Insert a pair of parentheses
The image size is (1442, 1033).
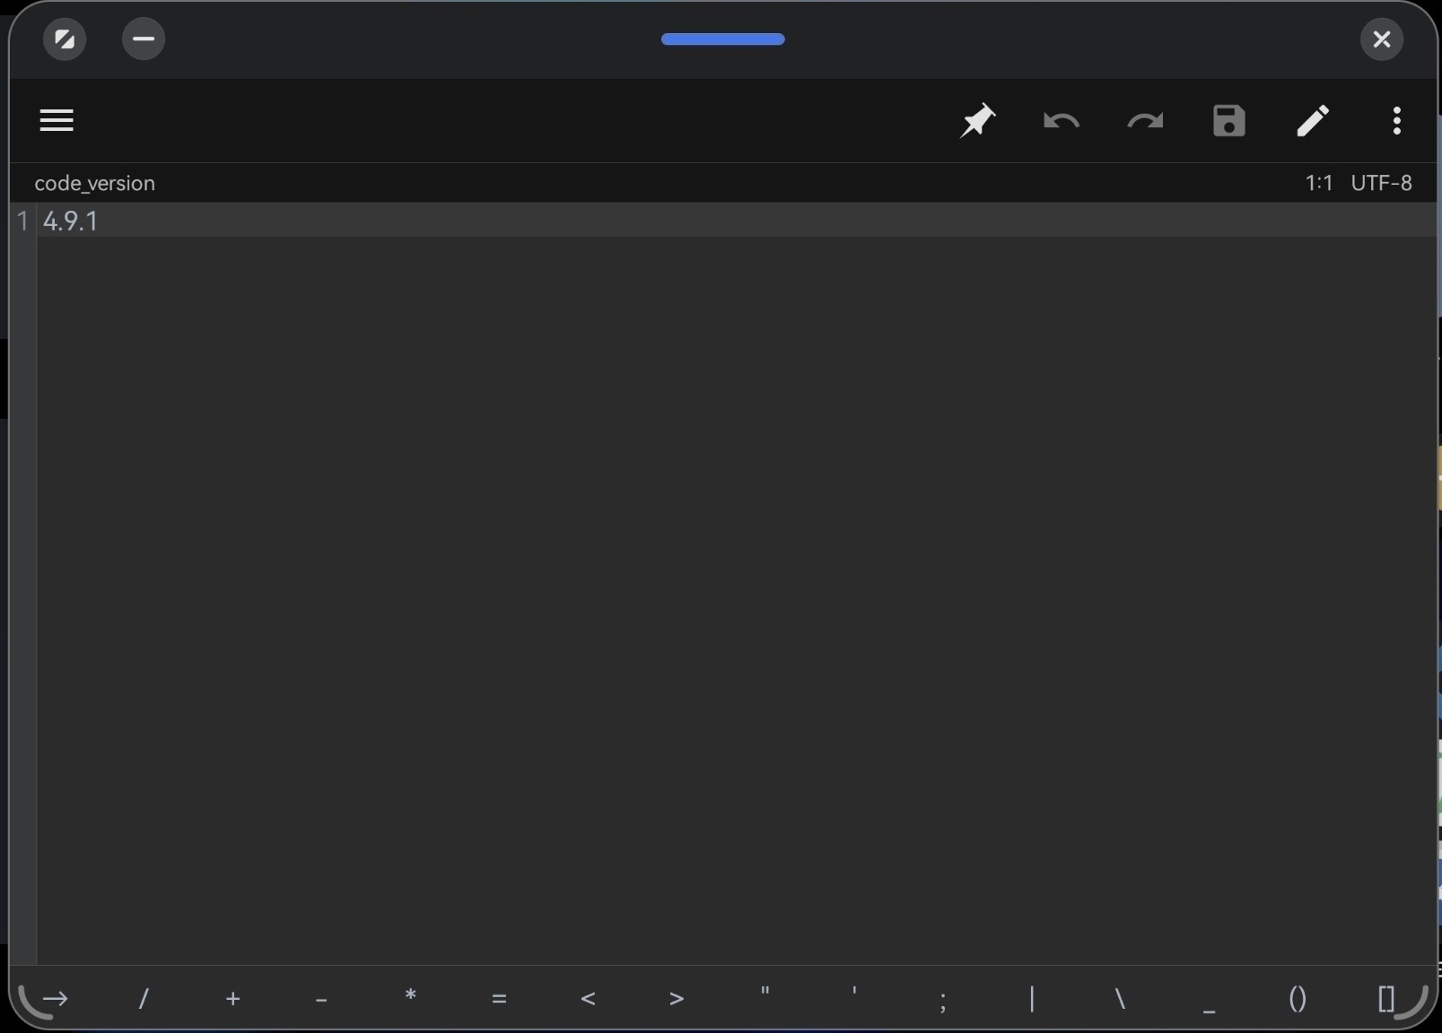click(x=1298, y=998)
